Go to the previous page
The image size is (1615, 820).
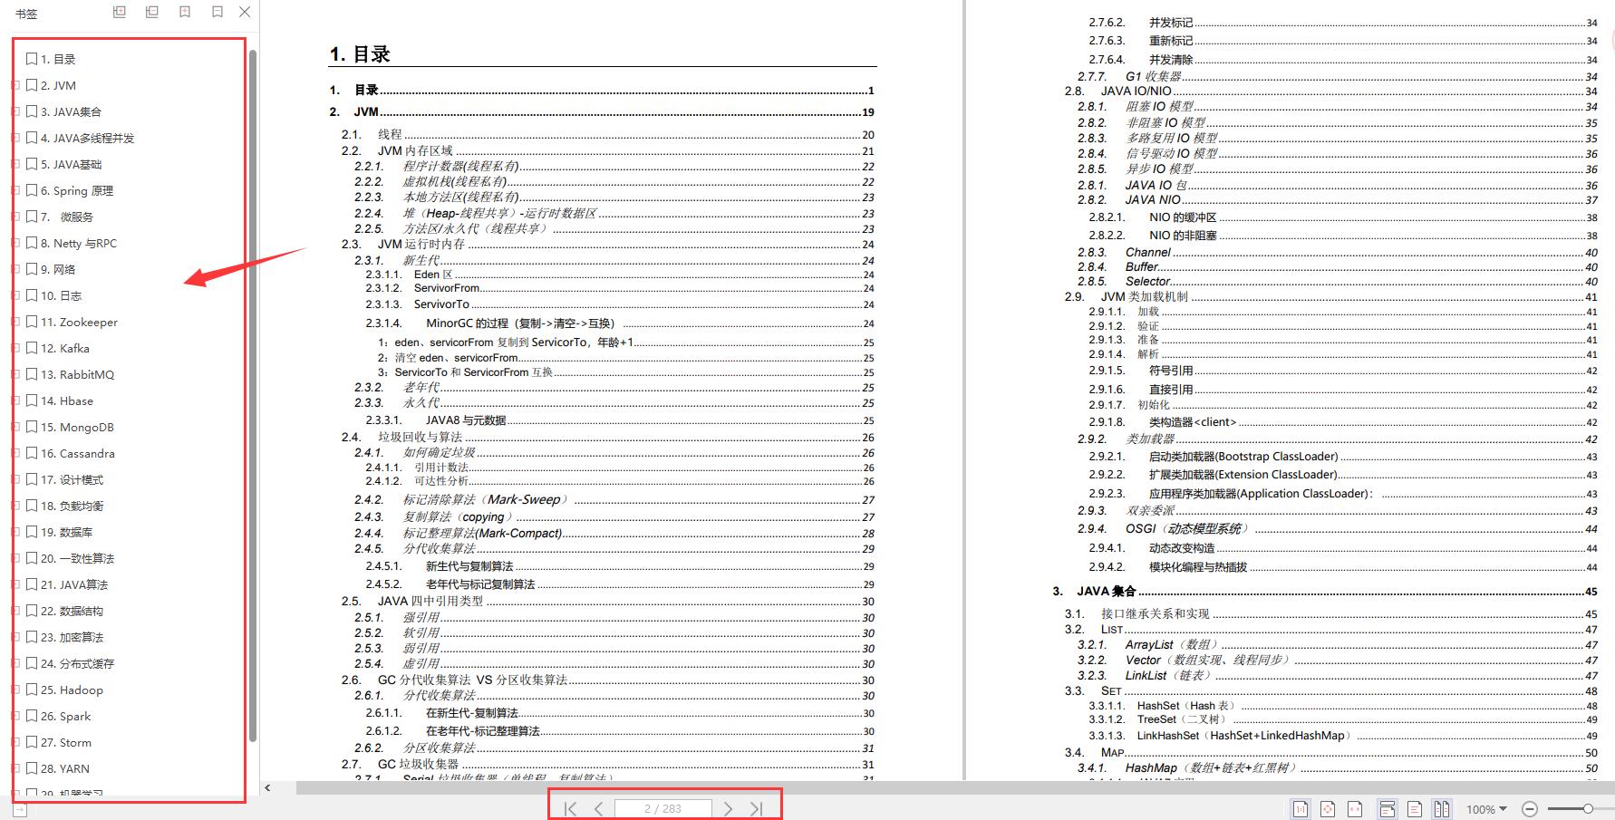tap(598, 808)
